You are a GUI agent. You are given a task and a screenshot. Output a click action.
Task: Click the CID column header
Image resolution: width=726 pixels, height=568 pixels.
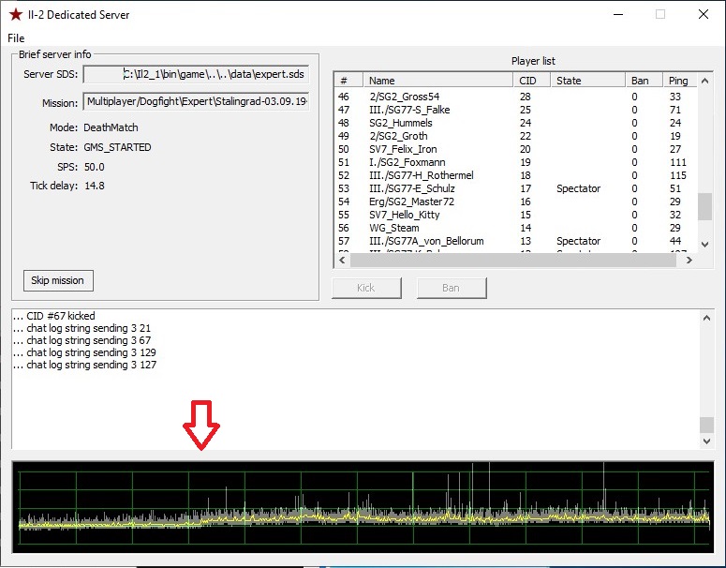tap(531, 81)
